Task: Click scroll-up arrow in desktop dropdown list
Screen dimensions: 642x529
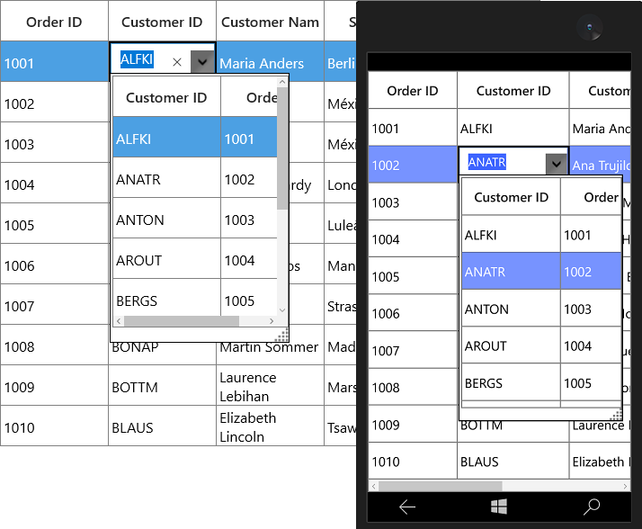Action: pos(282,82)
